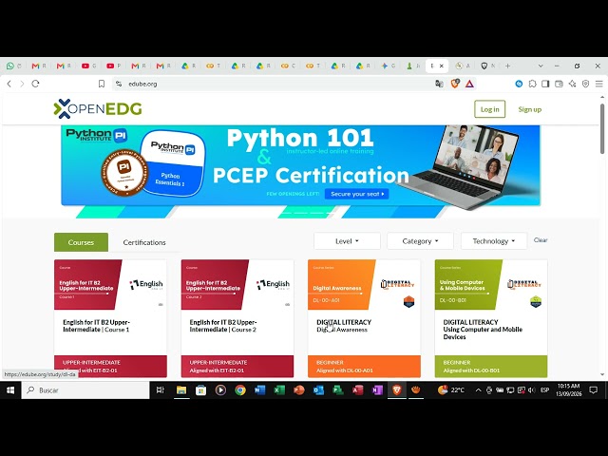Click the blue round extension icon

coord(519,84)
